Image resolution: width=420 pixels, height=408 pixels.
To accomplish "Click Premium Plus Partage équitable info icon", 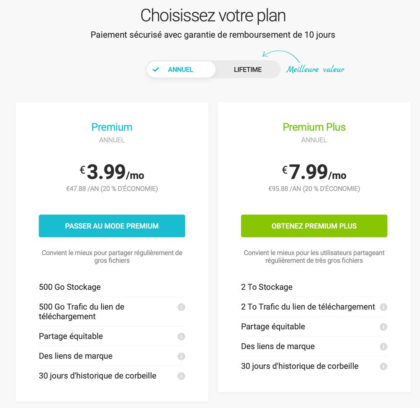I will (383, 327).
